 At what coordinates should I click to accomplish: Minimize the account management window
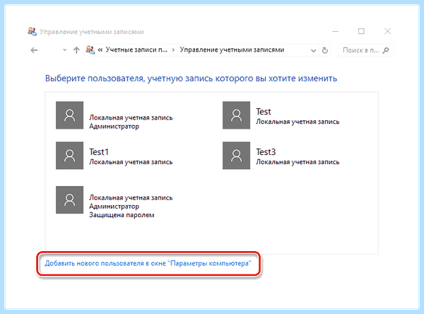coord(335,31)
